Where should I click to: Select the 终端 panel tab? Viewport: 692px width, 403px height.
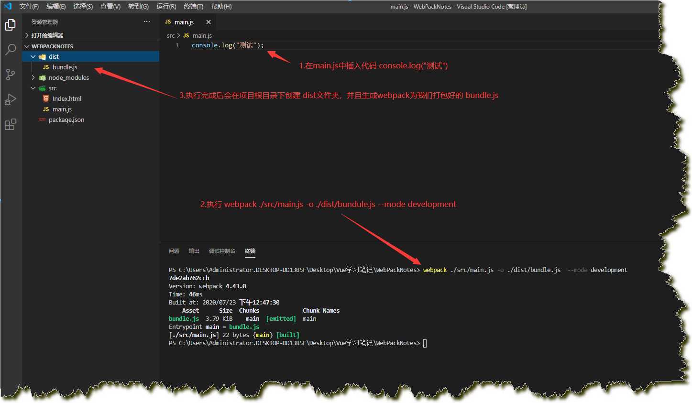tap(250, 251)
